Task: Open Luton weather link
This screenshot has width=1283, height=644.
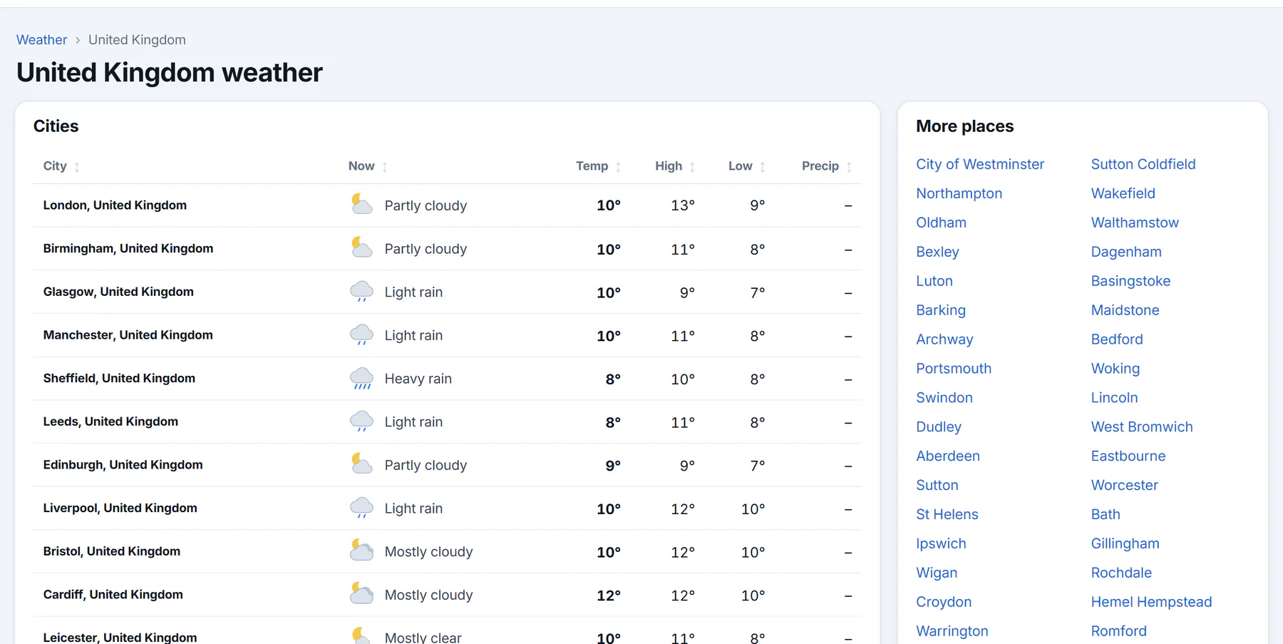Action: click(x=934, y=281)
